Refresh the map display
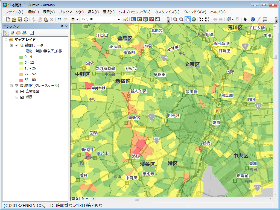Viewport: 280px width, 210px height. pyautogui.click(x=83, y=199)
